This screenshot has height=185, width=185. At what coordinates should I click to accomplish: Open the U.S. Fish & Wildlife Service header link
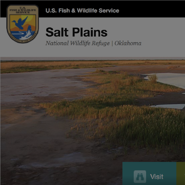pos(82,11)
